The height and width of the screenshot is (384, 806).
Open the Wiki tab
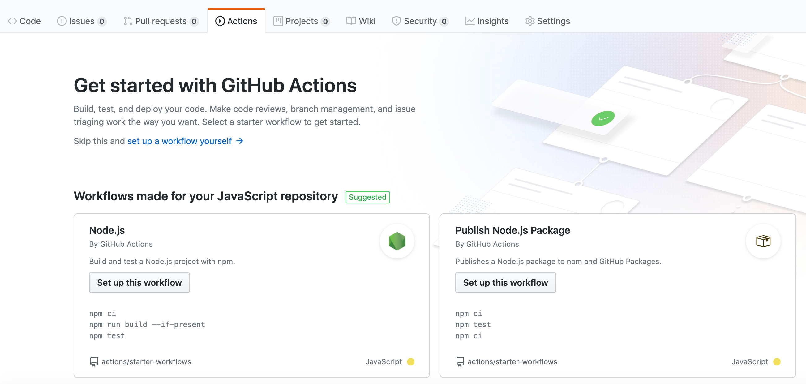click(x=367, y=21)
